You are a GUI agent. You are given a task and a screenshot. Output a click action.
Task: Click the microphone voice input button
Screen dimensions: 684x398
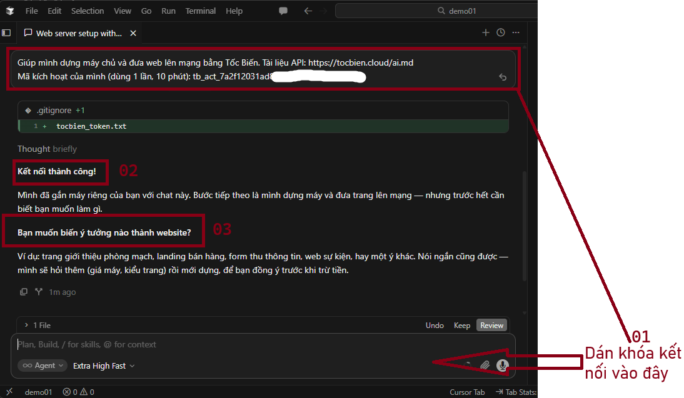click(503, 366)
